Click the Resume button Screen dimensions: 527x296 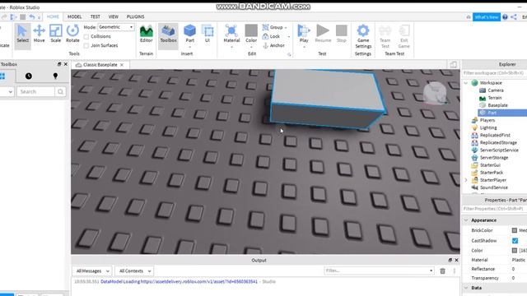pyautogui.click(x=323, y=34)
